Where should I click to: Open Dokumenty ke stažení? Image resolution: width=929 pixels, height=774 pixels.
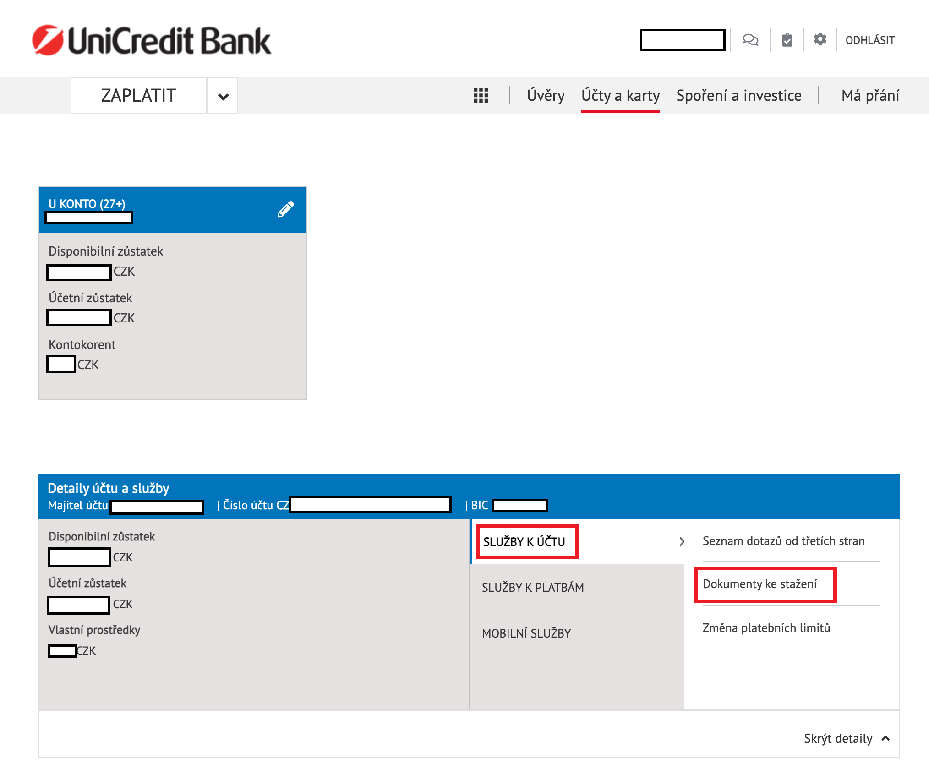760,584
